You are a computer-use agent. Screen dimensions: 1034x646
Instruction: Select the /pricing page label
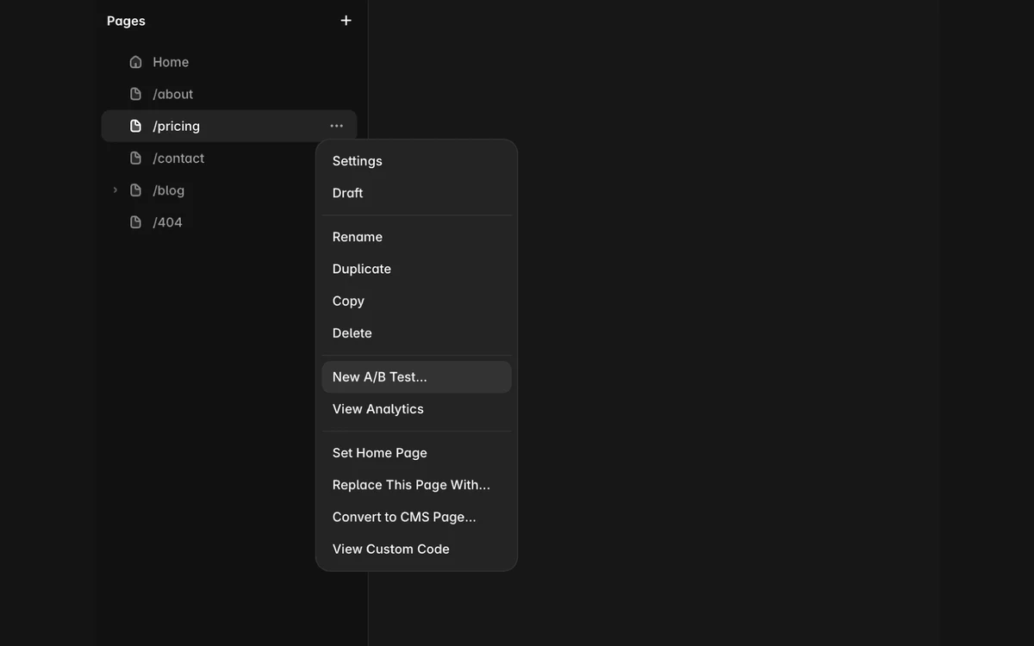pos(177,126)
